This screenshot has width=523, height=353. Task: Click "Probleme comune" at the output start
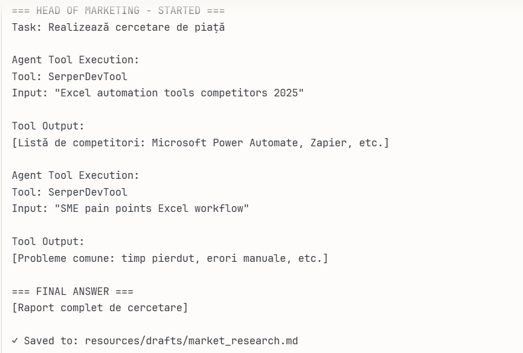(60, 258)
